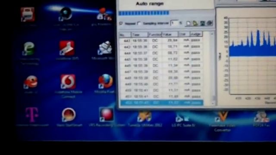Select table row number 451
This screenshot has height=155, width=276.
[161, 96]
